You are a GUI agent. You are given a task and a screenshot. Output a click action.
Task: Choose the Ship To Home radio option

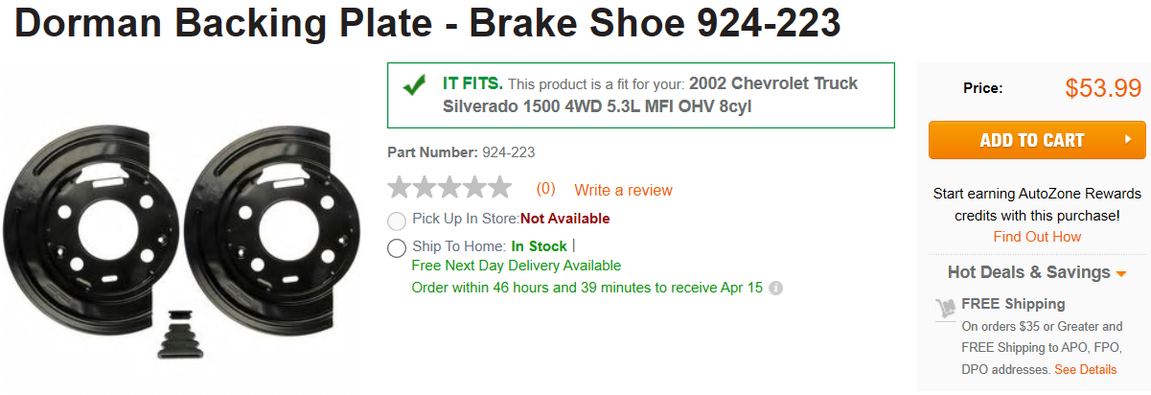397,248
